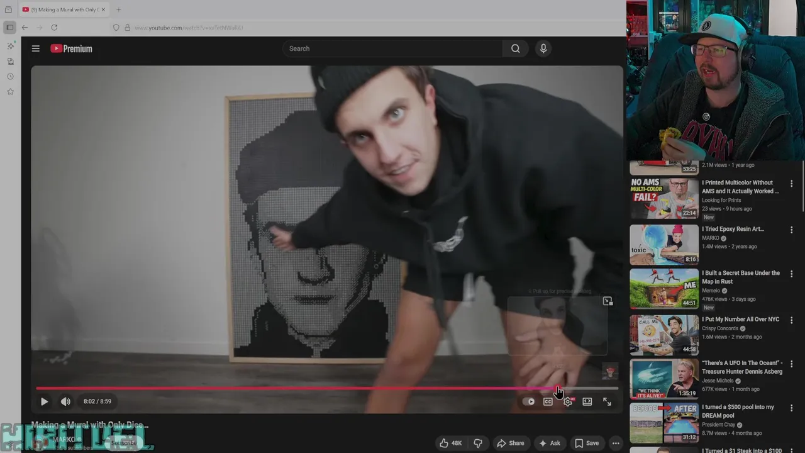Visit Crispy Concords channel
This screenshot has width=805, height=453.
click(721, 328)
